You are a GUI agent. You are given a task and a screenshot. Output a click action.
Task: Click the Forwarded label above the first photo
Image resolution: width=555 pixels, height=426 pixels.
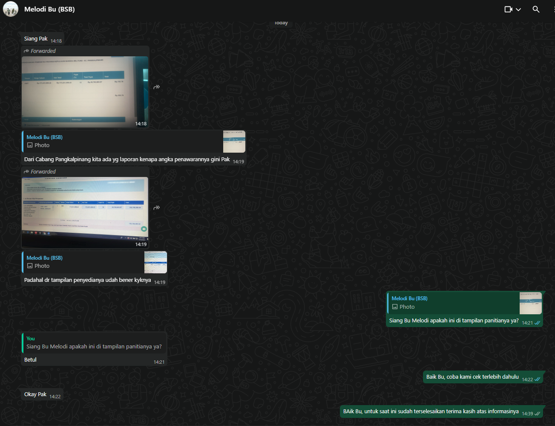click(x=43, y=51)
